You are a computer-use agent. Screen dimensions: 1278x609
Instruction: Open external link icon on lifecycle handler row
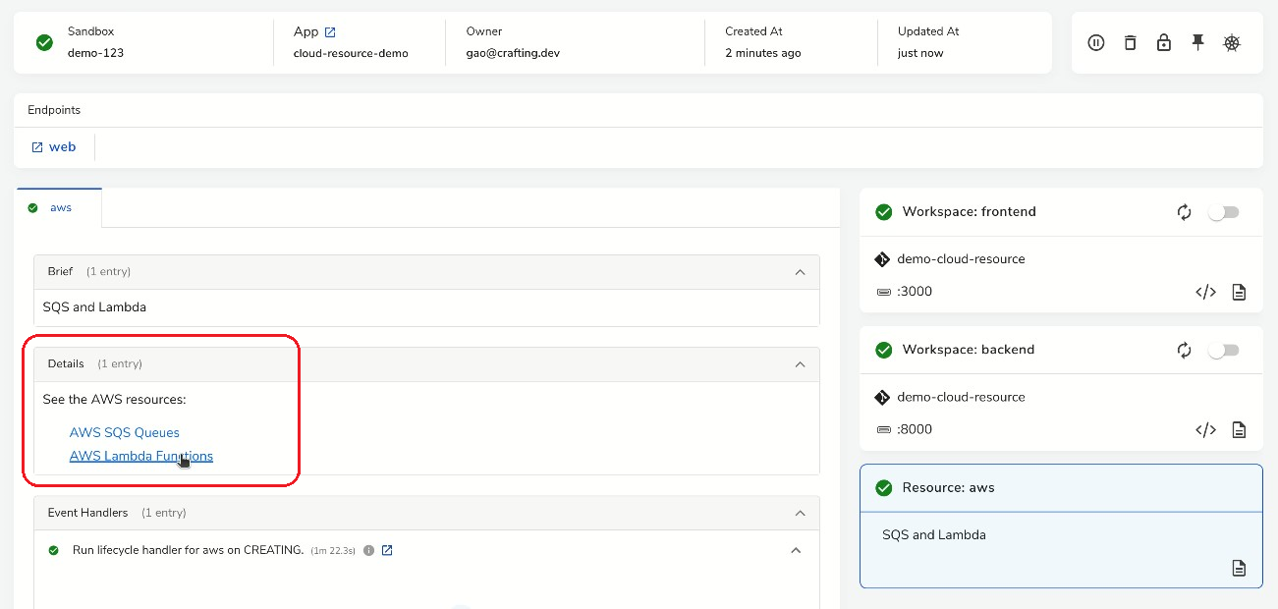click(x=387, y=550)
